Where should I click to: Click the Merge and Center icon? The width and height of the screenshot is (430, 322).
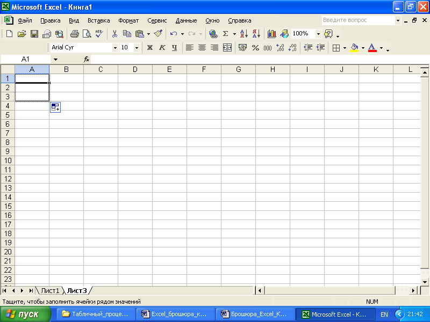[227, 48]
